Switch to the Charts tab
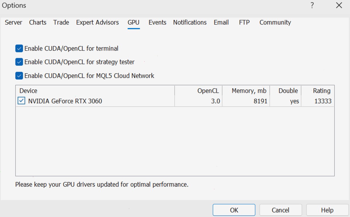The image size is (350, 217). tap(38, 22)
